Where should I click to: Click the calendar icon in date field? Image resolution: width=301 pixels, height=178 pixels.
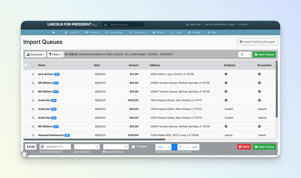42,147
